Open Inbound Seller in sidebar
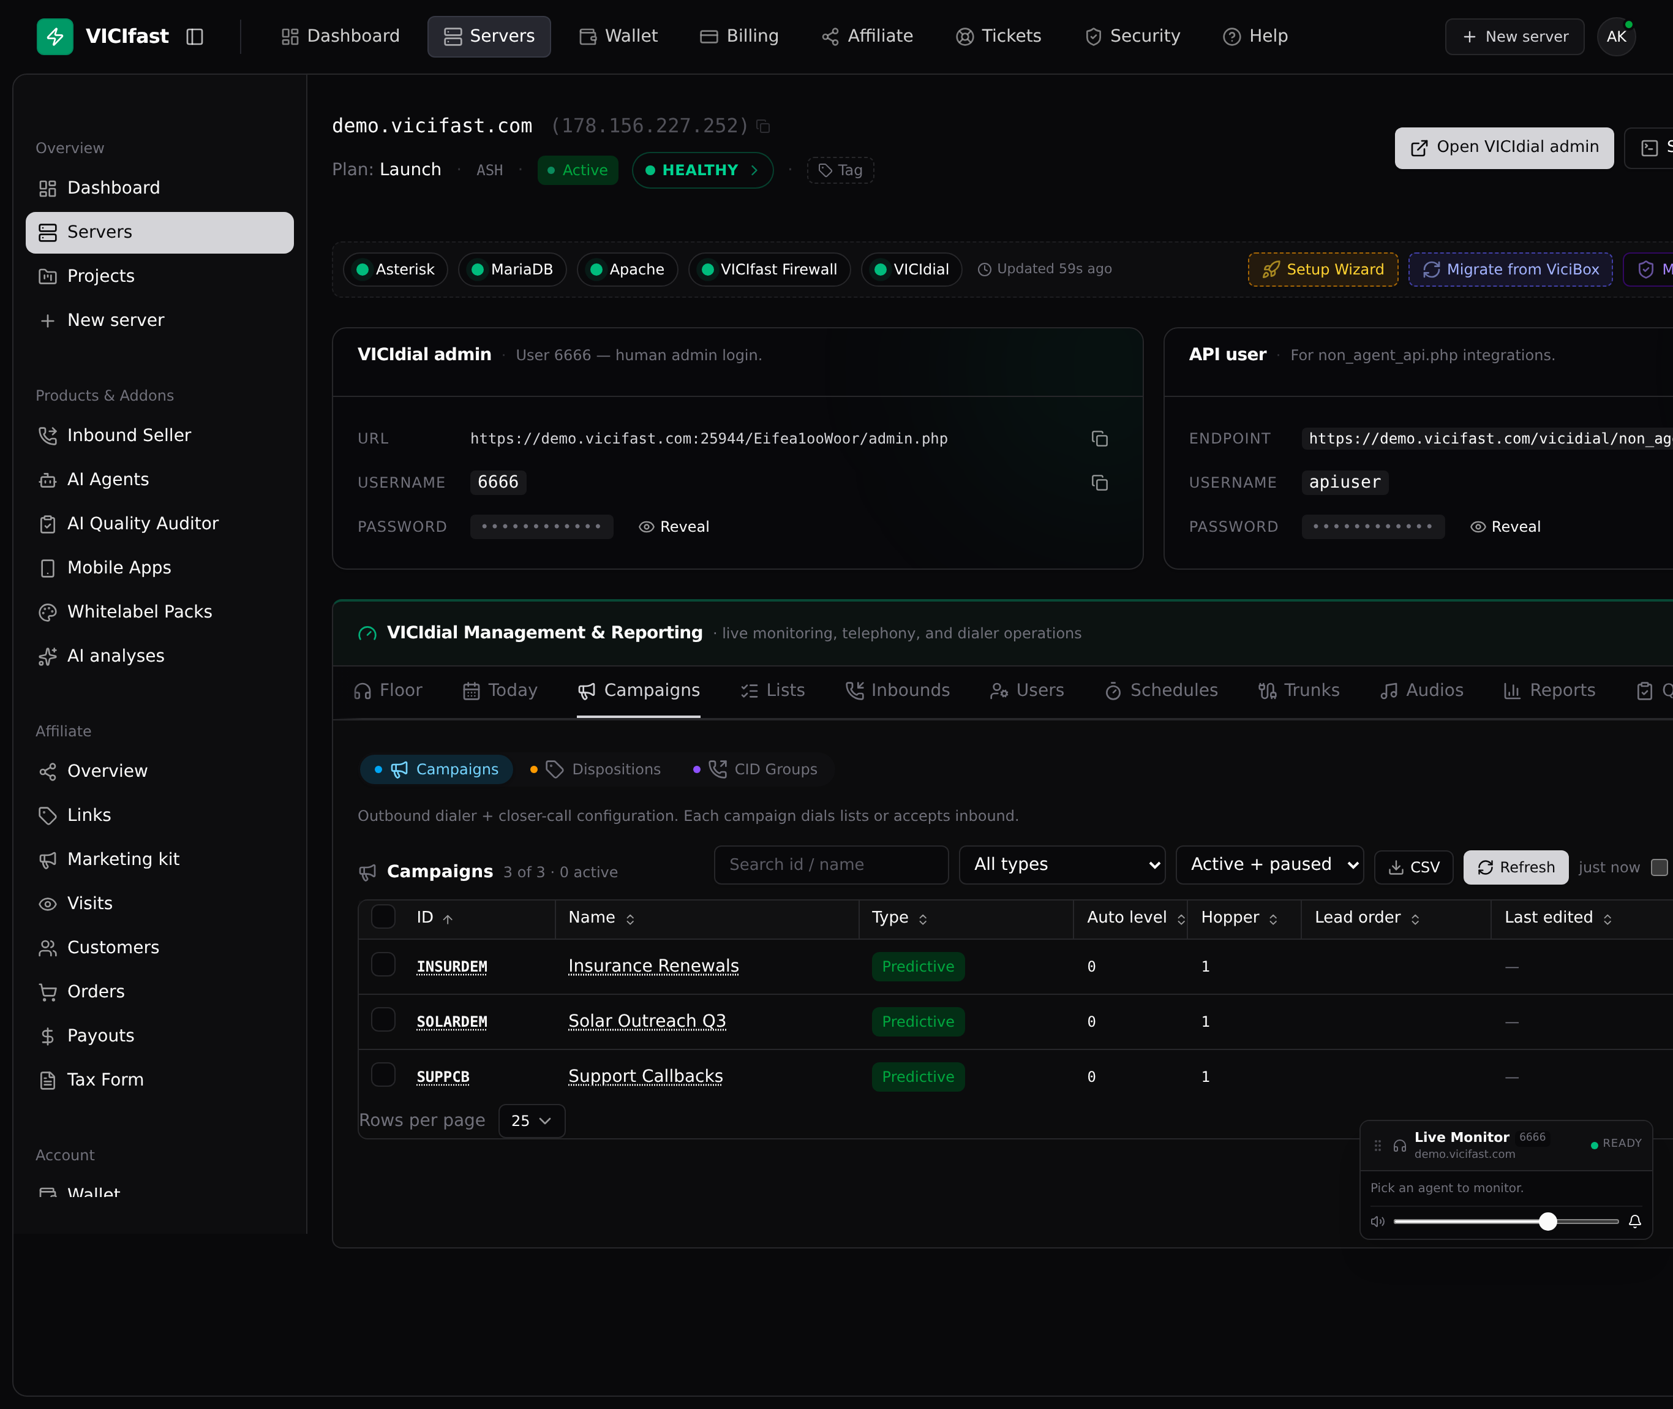The width and height of the screenshot is (1673, 1409). point(160,436)
